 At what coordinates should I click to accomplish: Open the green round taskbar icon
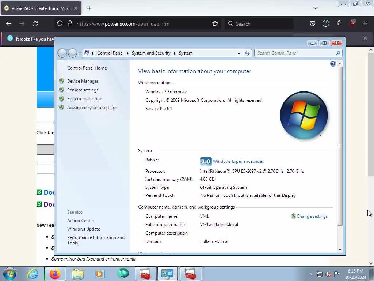click(x=123, y=274)
